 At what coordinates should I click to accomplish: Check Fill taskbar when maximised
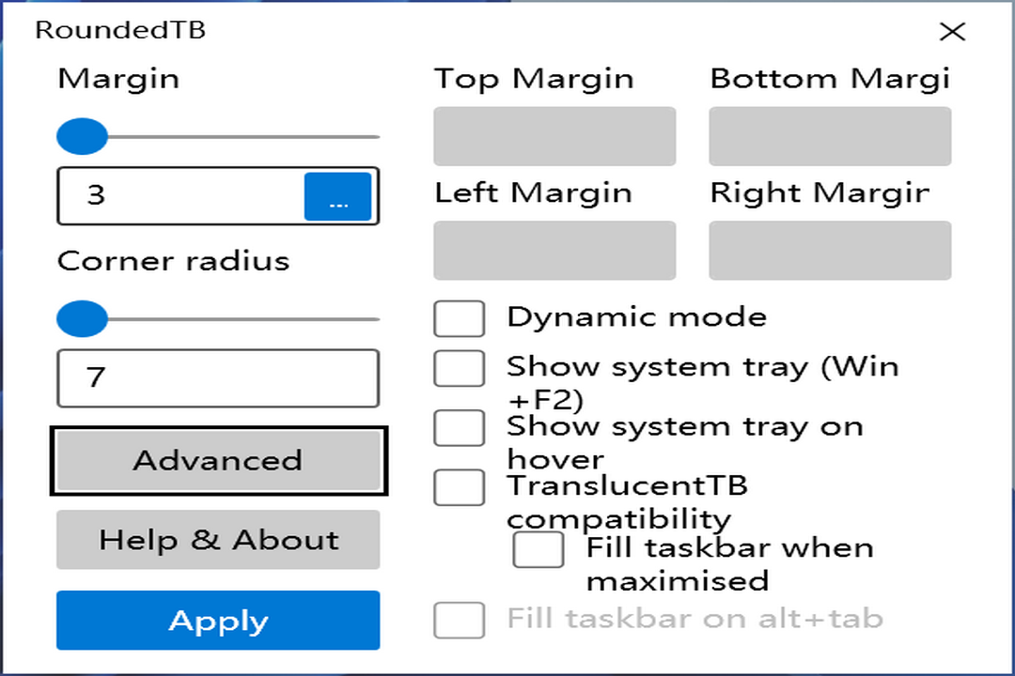coord(538,549)
